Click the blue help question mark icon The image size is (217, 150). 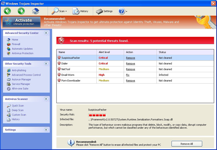point(122,11)
